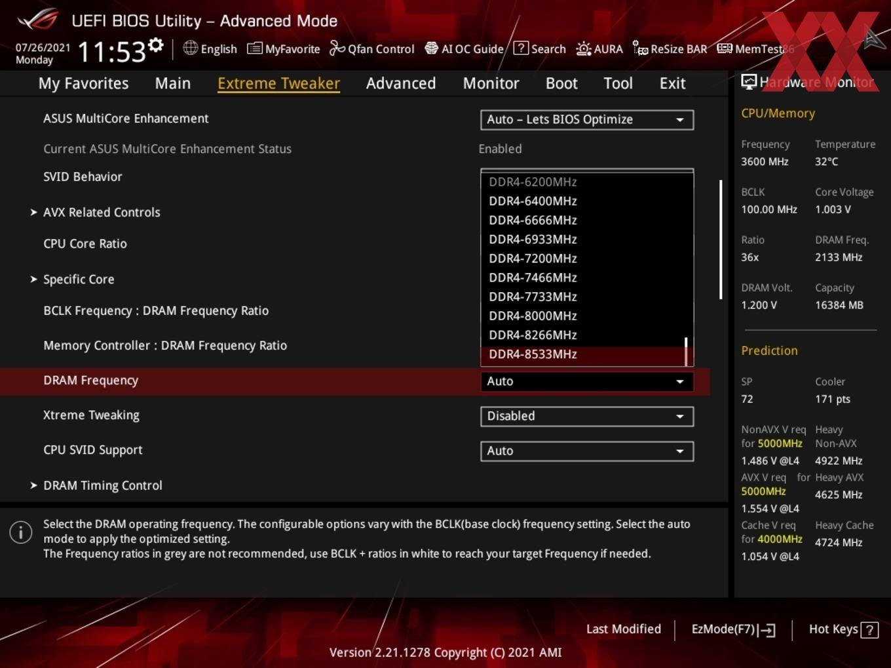Open Xtreme Tweaking Disabled dropdown
The width and height of the screenshot is (891, 668).
(x=587, y=416)
